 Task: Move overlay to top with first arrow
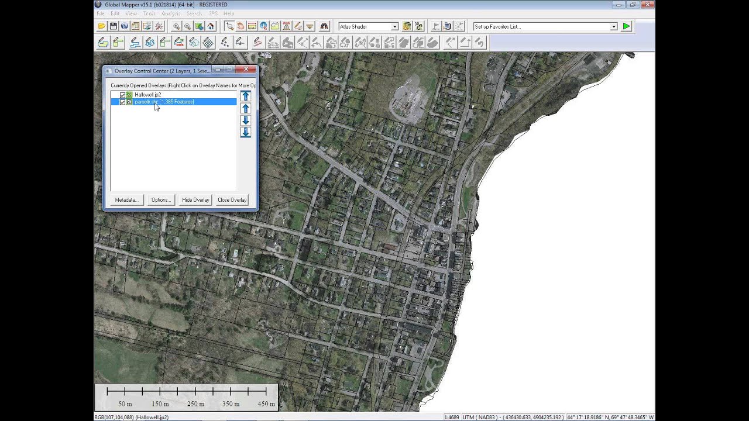pos(246,96)
